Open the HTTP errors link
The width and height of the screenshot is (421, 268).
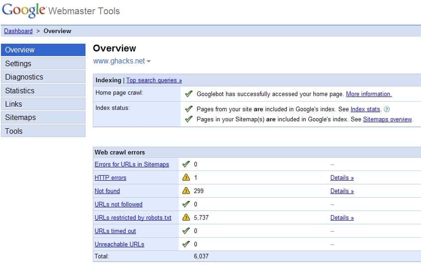(110, 178)
